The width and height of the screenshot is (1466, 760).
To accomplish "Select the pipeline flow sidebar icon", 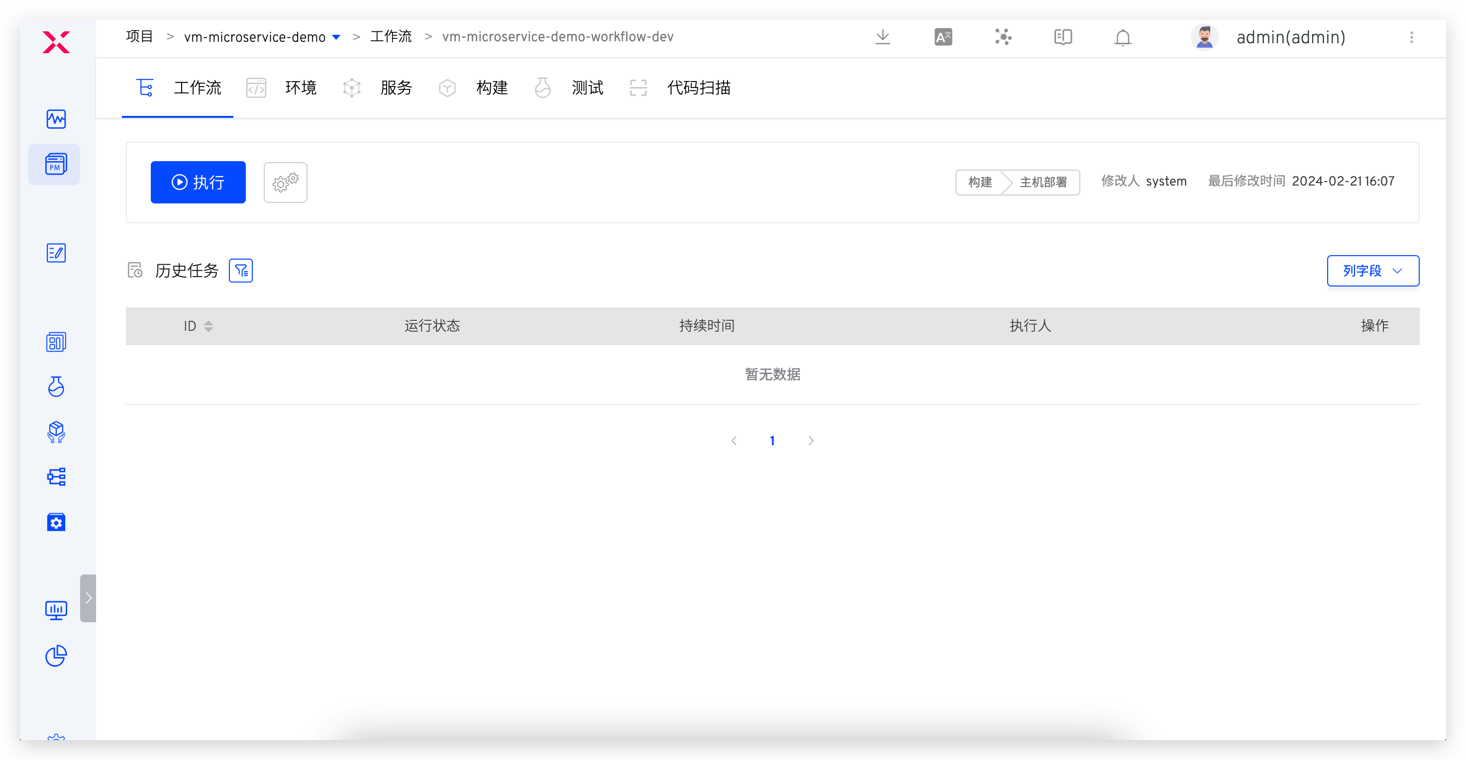I will point(56,476).
